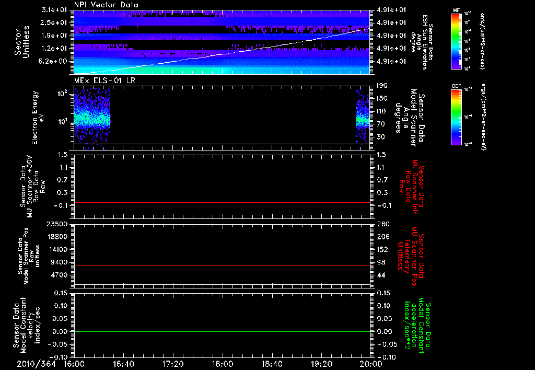Screen dimensions: 535x370
Task: Click the "MU Scanner +30V Raw Data" axis label
Action: [33, 187]
